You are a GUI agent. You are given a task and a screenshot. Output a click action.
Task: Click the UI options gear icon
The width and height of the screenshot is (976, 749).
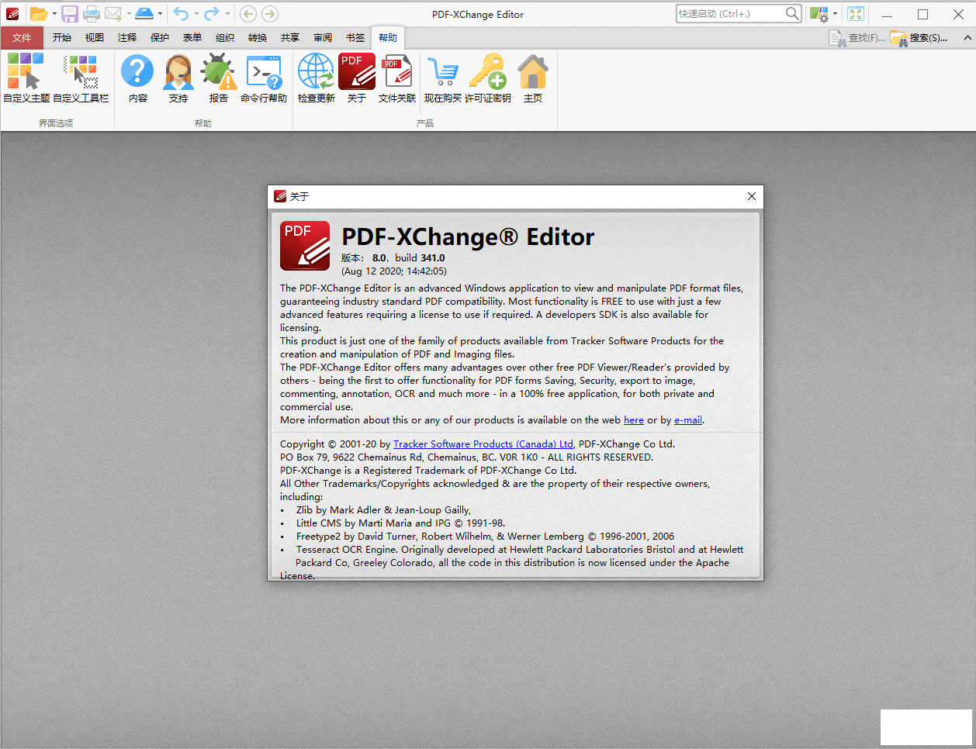[x=819, y=14]
